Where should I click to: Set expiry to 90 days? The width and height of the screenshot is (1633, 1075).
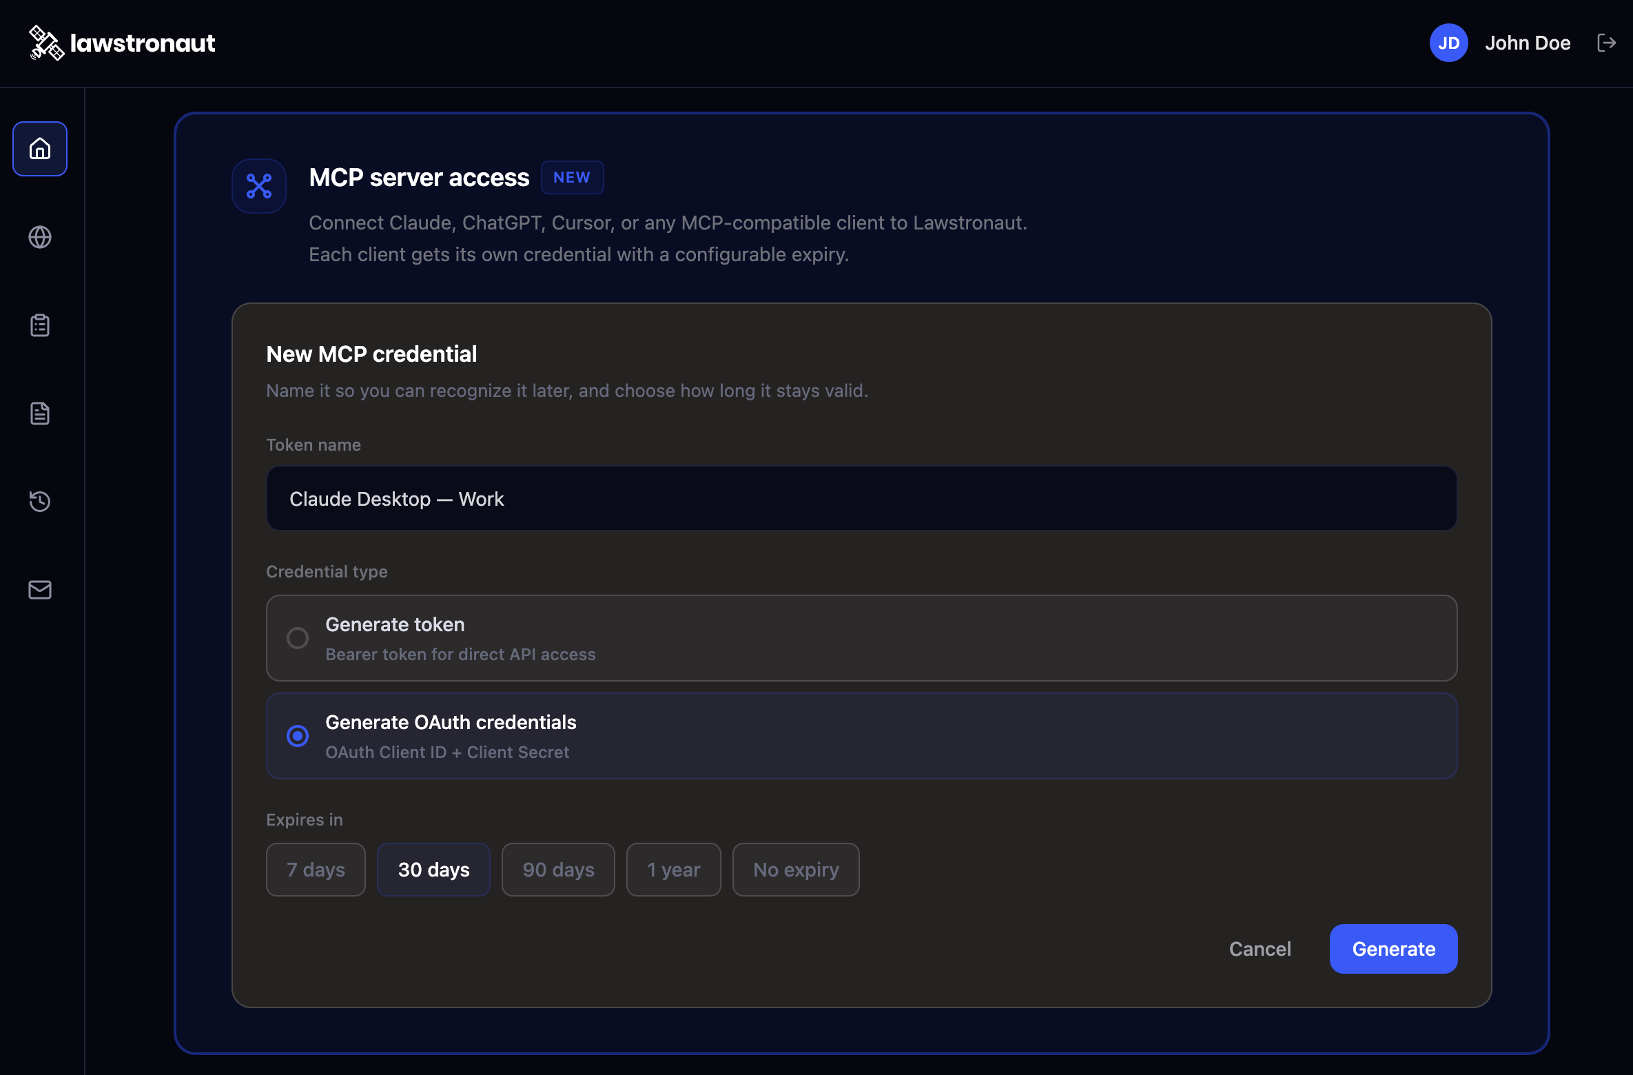coord(559,870)
